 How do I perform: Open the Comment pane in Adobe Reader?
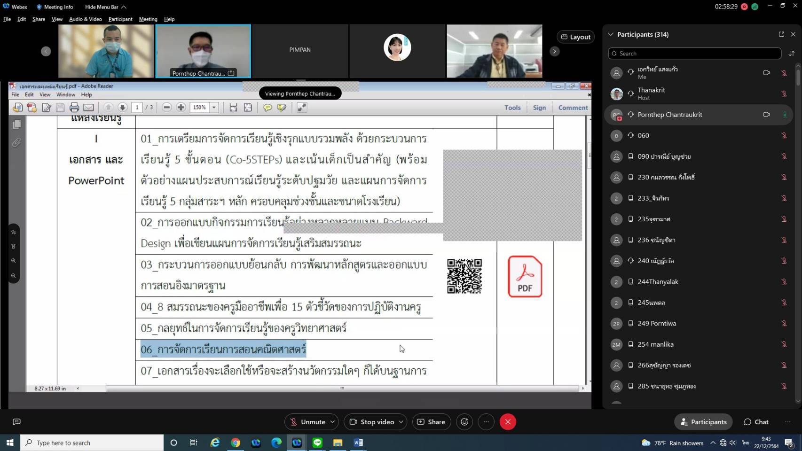pyautogui.click(x=573, y=108)
